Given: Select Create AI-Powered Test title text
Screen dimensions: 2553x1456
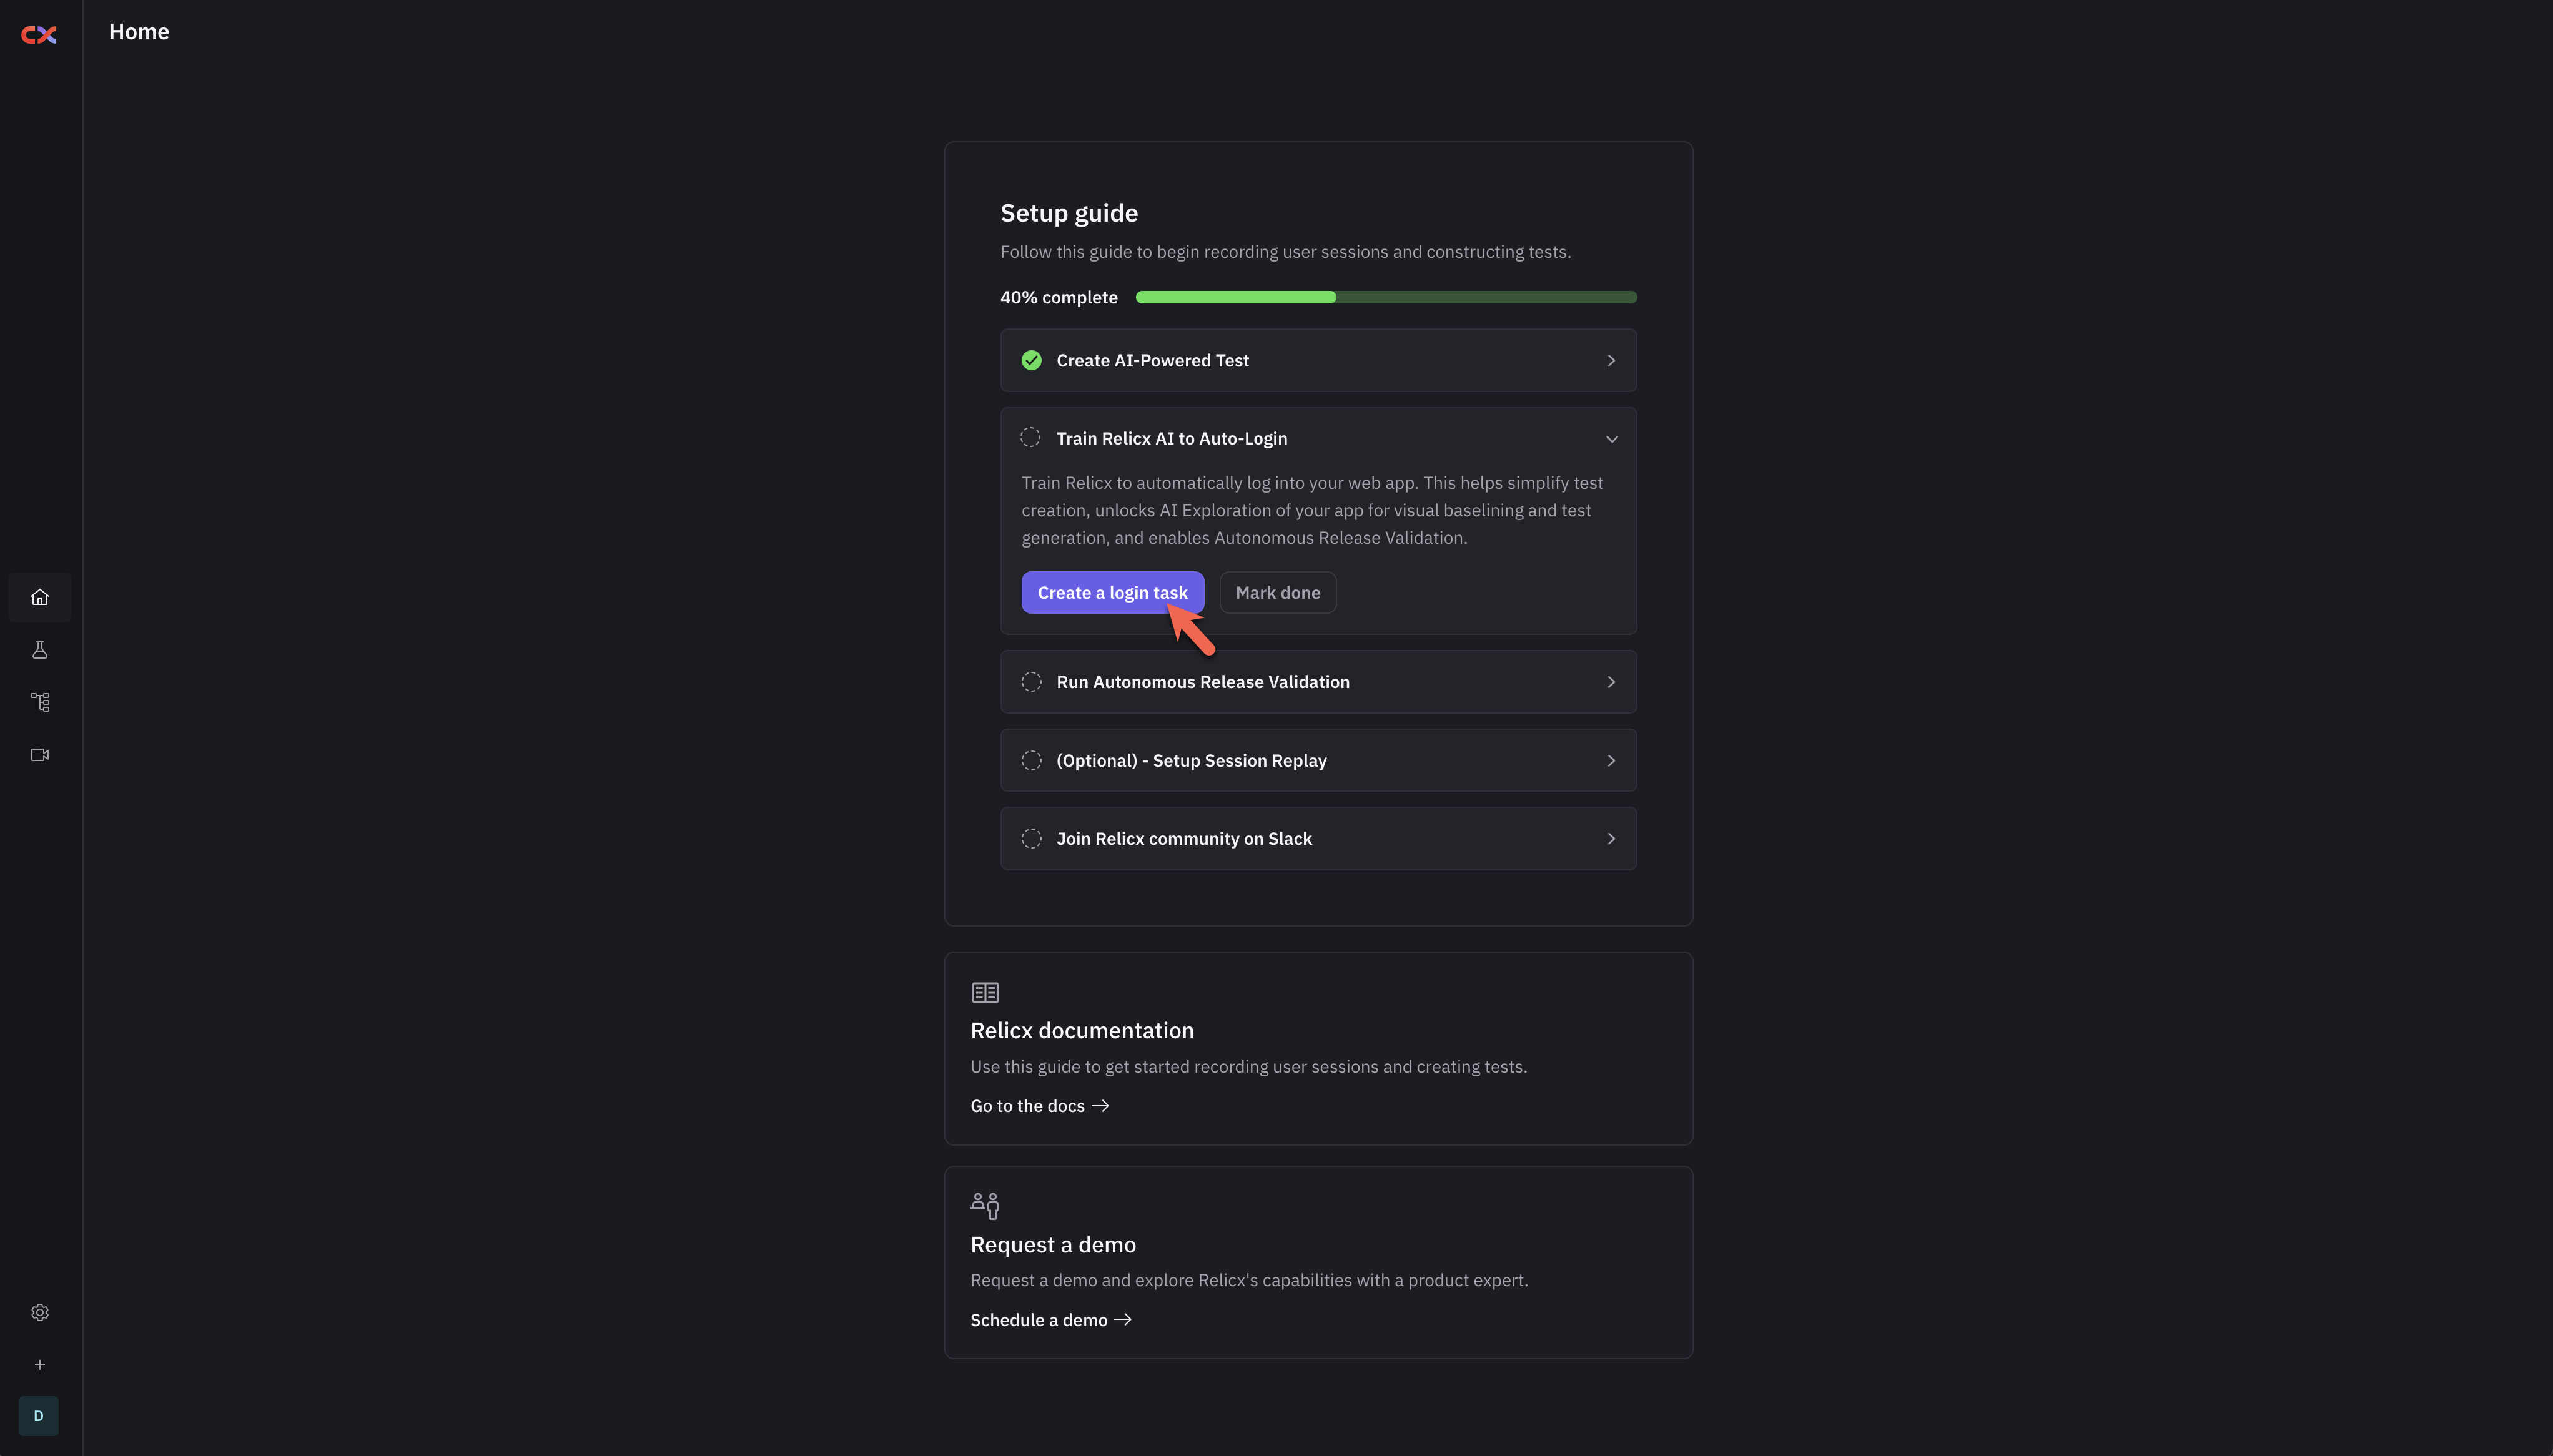Looking at the screenshot, I should [1153, 360].
